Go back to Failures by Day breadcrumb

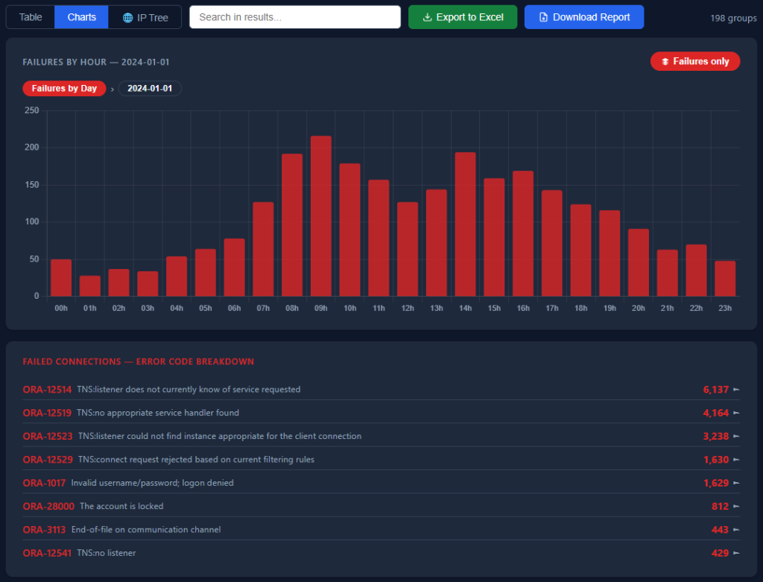point(64,89)
